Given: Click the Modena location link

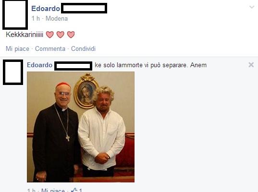Looking at the screenshot, I should coord(57,18).
